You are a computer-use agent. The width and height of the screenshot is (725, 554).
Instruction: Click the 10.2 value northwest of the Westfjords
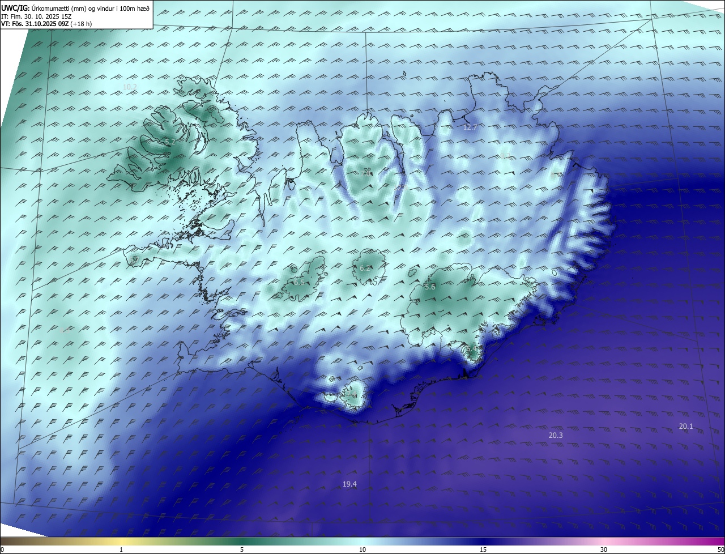(x=130, y=87)
